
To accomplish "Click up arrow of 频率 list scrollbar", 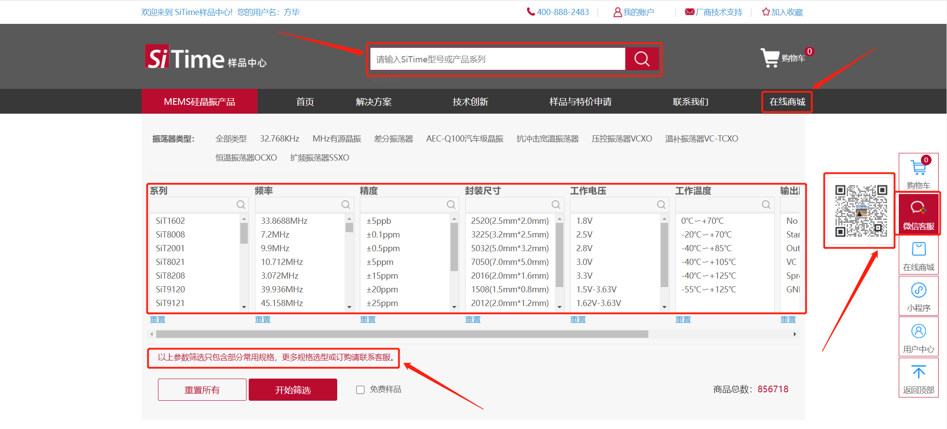I will (x=349, y=218).
